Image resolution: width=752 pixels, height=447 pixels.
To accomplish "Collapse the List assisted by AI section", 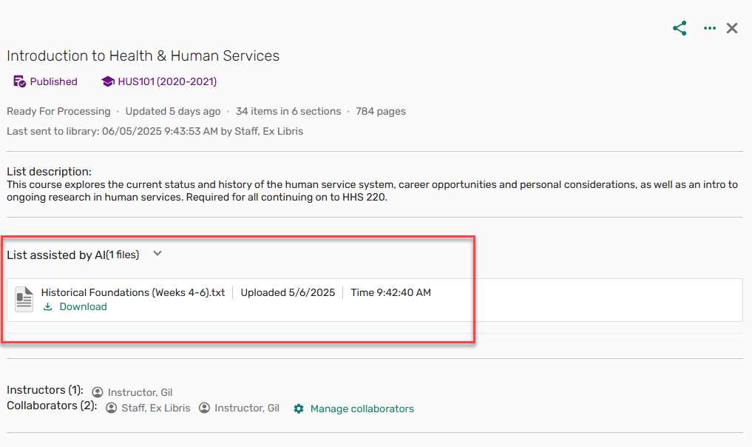I will tap(157, 254).
